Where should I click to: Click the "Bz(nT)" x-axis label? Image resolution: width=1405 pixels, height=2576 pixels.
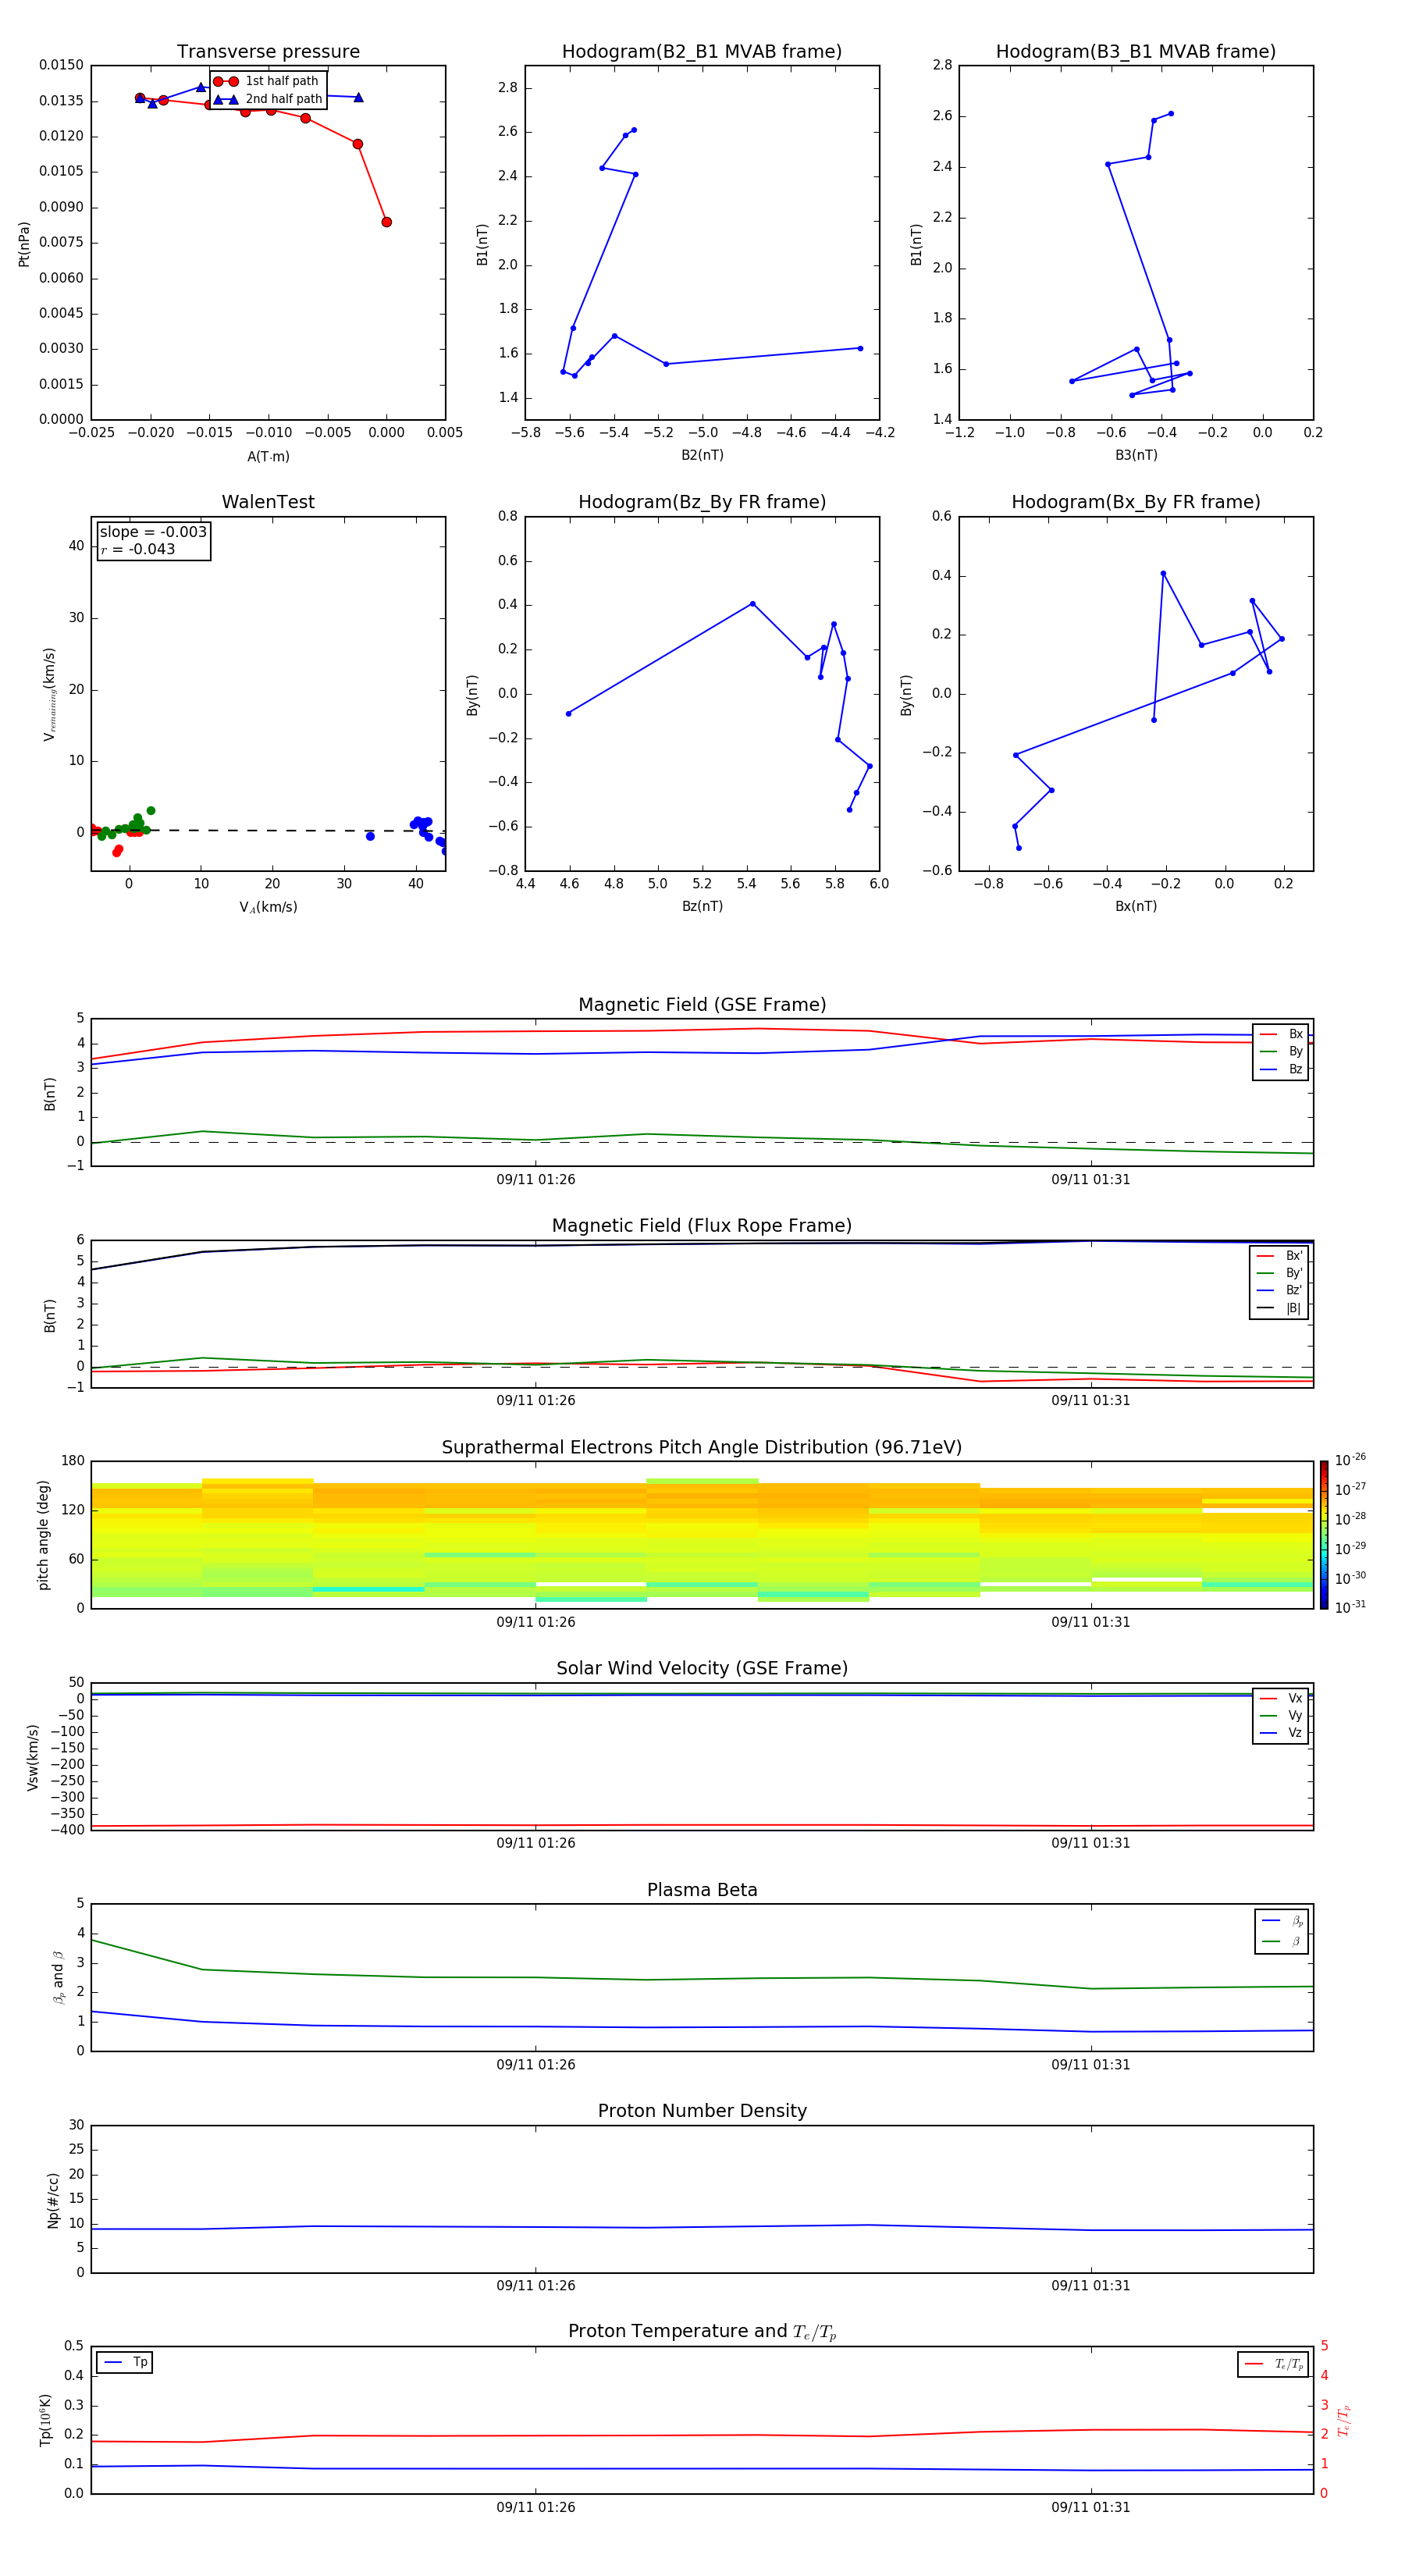[x=702, y=906]
